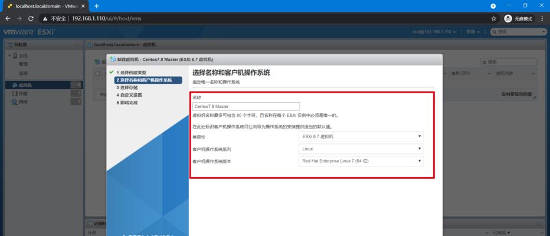This screenshot has height=236, width=550.
Task: Go to wizard step 1 选择创建类型
Action: click(131, 73)
